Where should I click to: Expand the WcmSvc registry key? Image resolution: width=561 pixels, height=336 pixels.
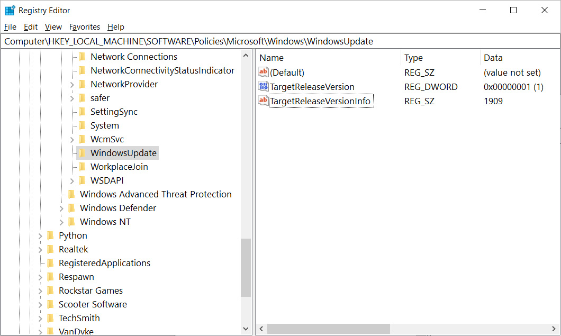(72, 140)
